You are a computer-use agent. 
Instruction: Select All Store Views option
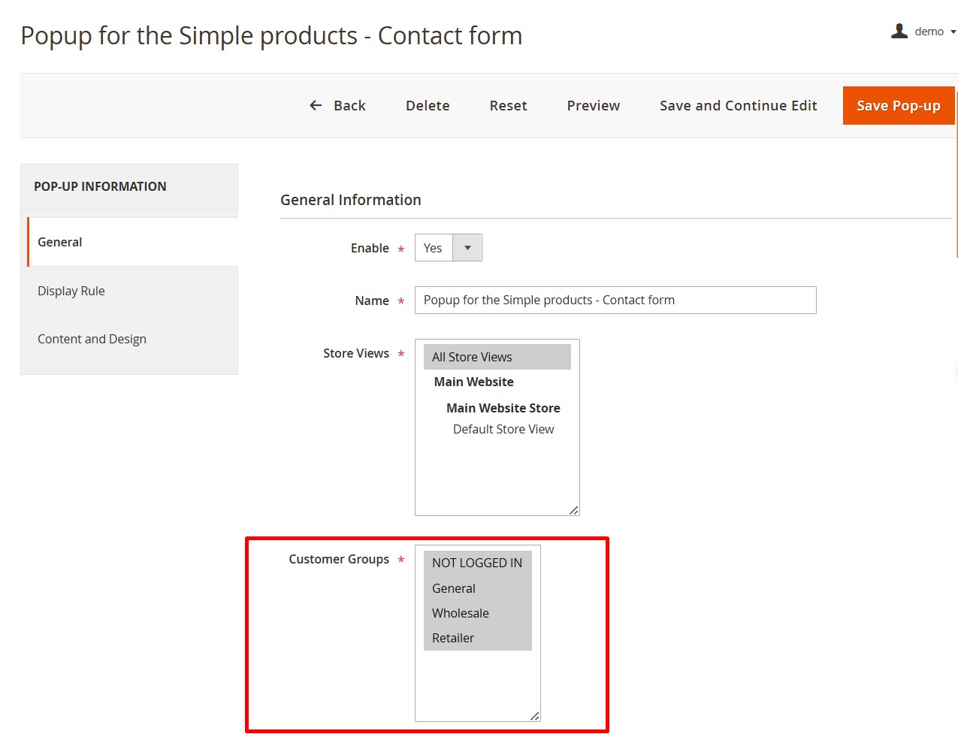(x=472, y=357)
